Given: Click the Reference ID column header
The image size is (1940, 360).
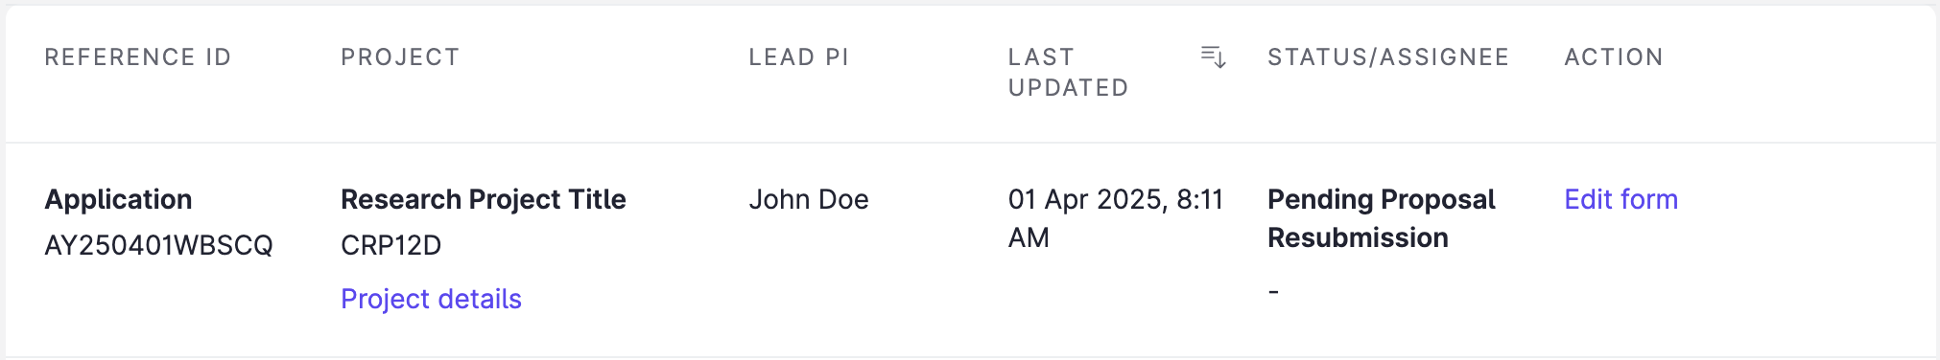Looking at the screenshot, I should pyautogui.click(x=138, y=57).
